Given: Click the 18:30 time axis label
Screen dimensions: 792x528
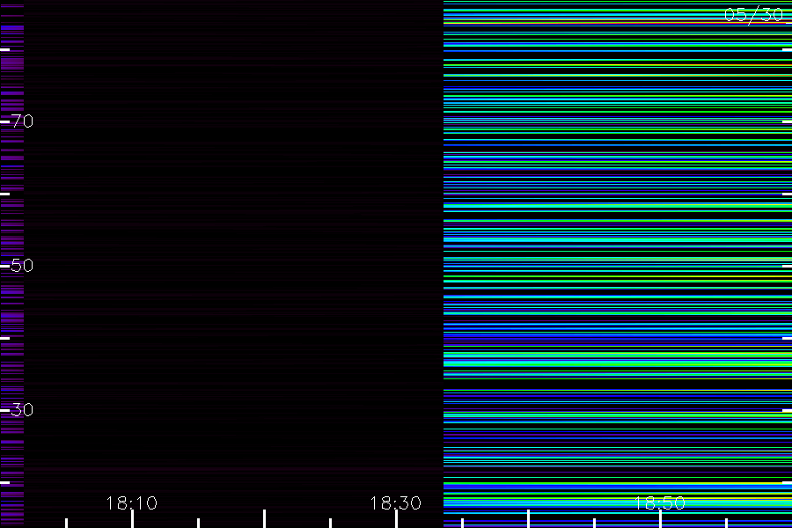Looking at the screenshot, I should pos(395,502).
